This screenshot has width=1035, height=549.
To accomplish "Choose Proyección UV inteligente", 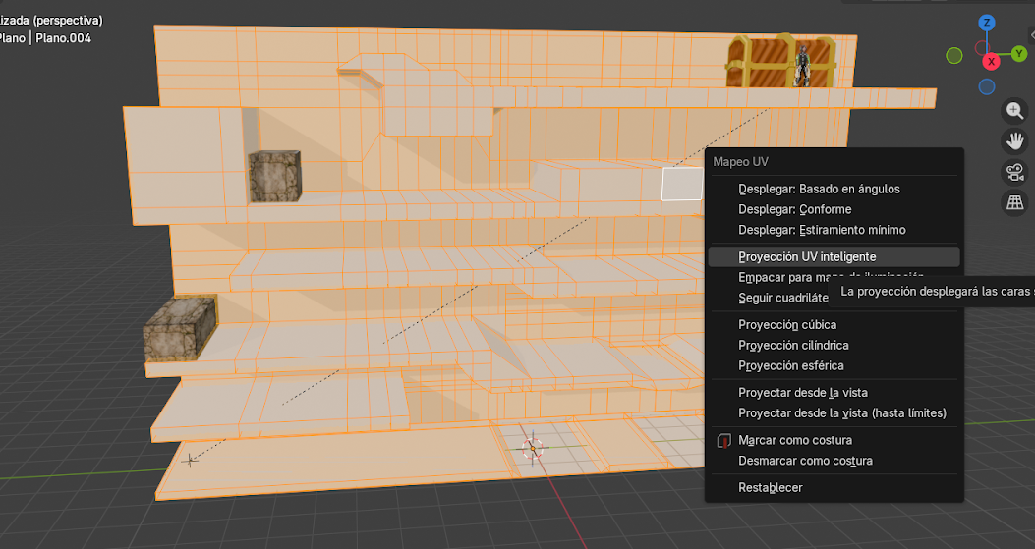I will pyautogui.click(x=807, y=256).
